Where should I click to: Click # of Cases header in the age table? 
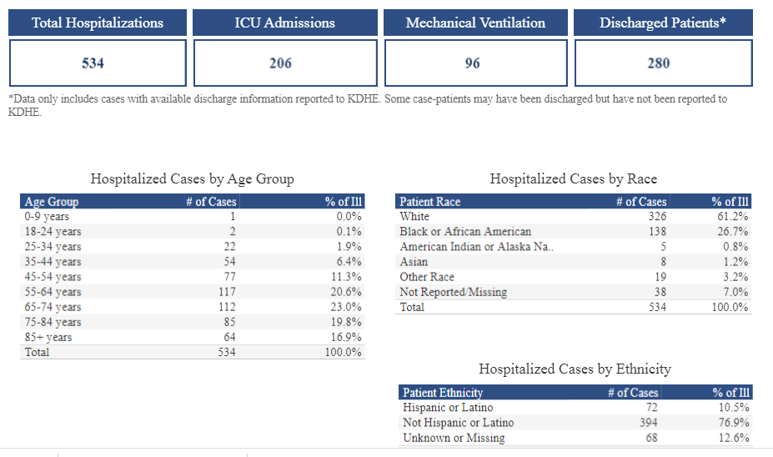pos(211,201)
